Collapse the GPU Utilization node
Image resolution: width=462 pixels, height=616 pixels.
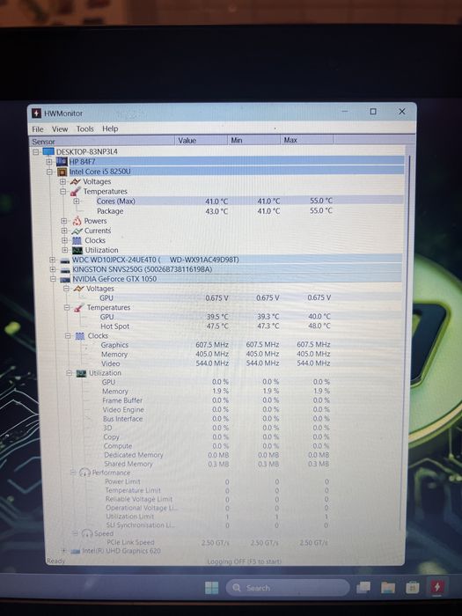[x=69, y=373]
